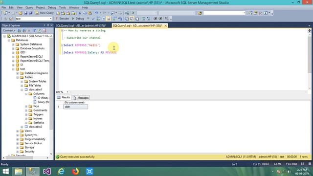
Task: Click the Find search combo box in toolbar
Action: (x=224, y=13)
